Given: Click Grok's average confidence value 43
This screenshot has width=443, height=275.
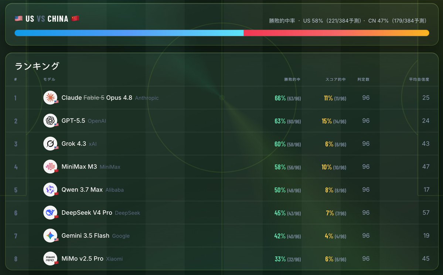Looking at the screenshot, I should (426, 143).
